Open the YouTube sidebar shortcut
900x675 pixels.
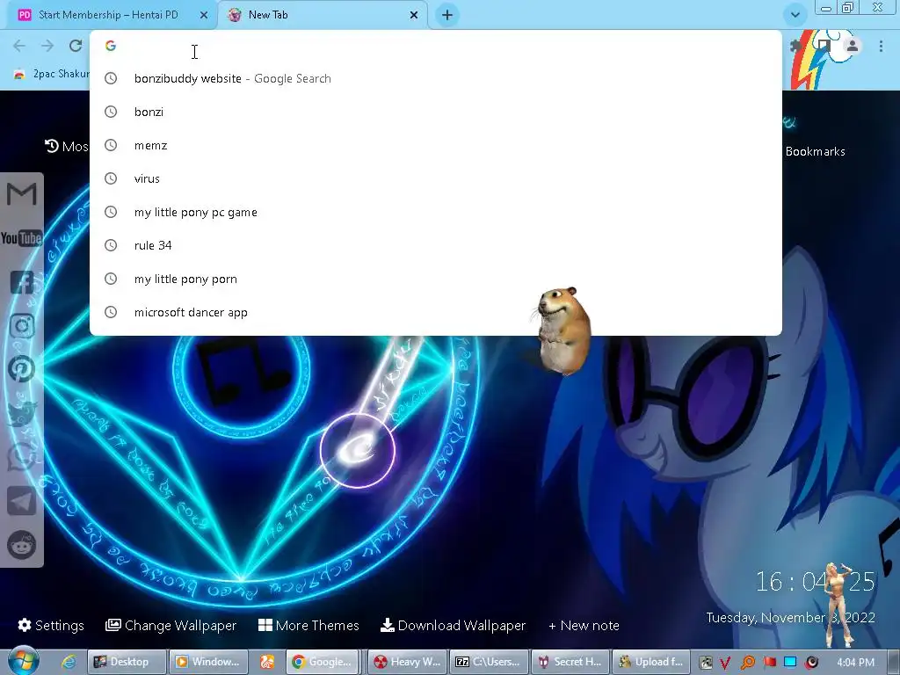tap(22, 237)
